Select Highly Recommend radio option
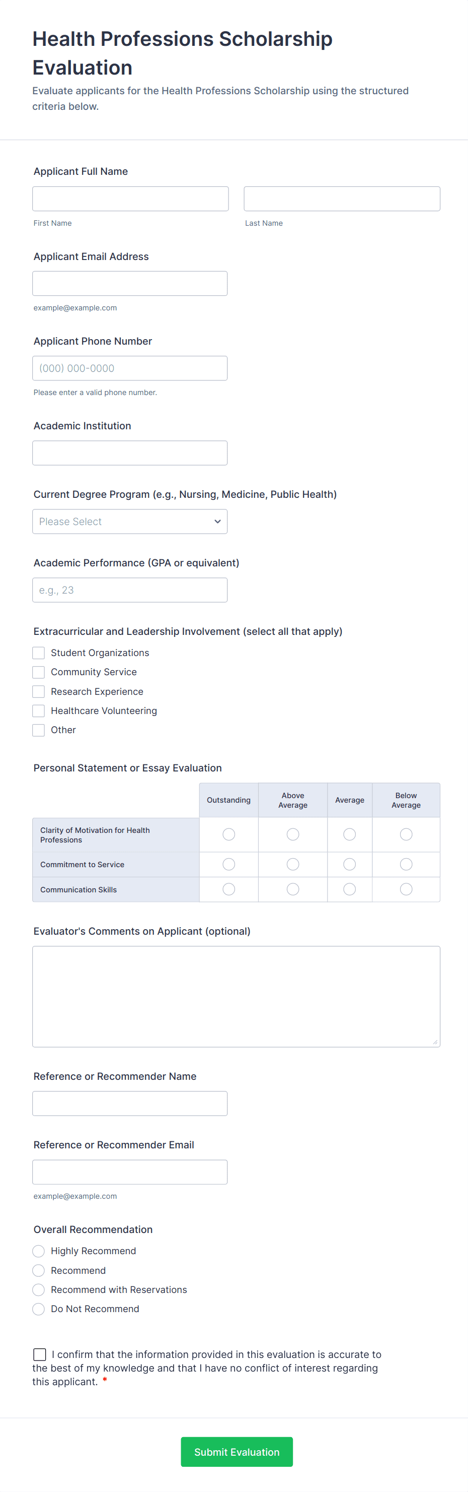 [x=39, y=1251]
